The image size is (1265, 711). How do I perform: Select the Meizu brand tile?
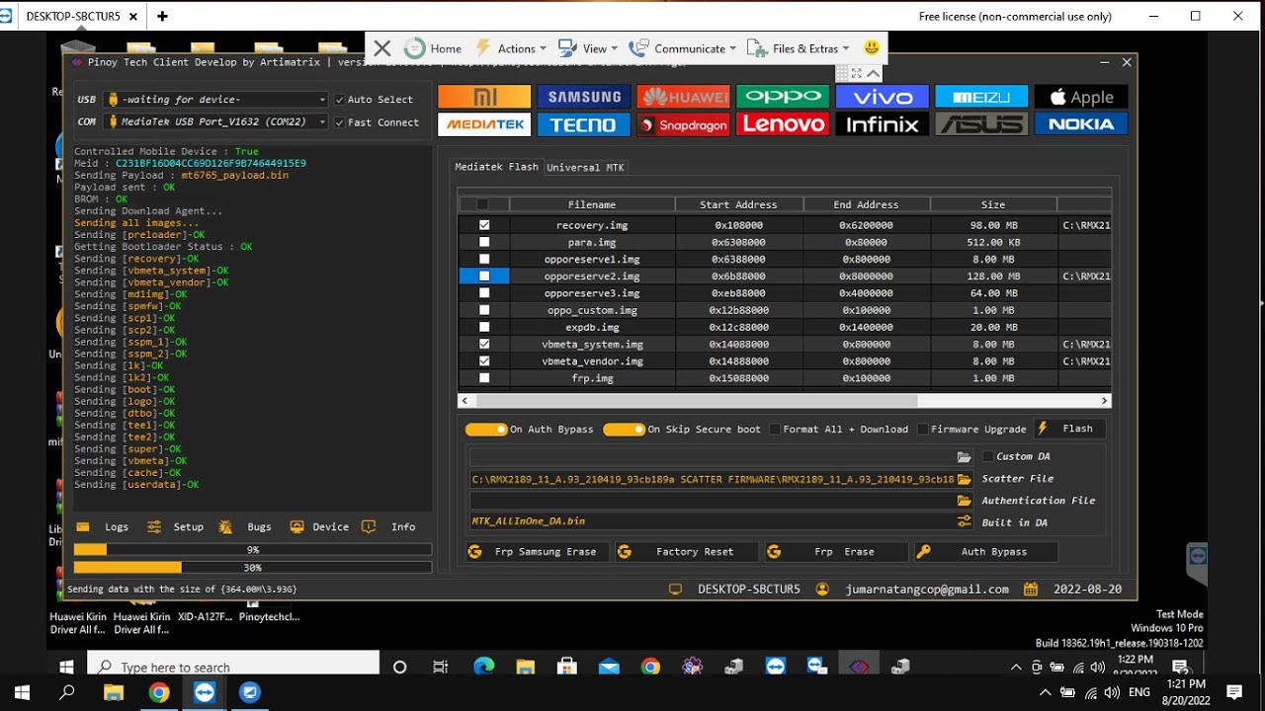tap(981, 97)
